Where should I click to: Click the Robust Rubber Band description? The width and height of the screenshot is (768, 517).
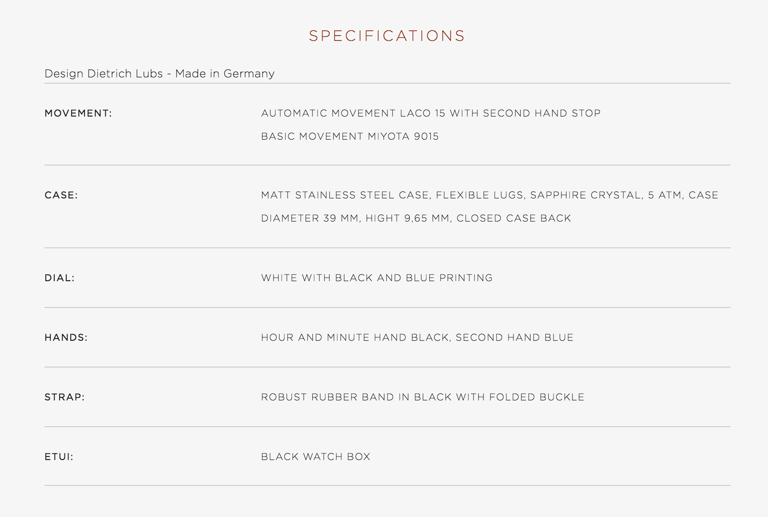[x=423, y=397]
